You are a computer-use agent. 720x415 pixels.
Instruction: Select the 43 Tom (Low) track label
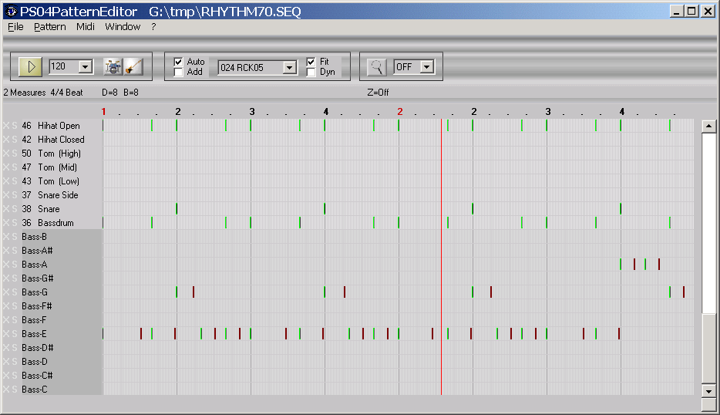click(x=51, y=181)
